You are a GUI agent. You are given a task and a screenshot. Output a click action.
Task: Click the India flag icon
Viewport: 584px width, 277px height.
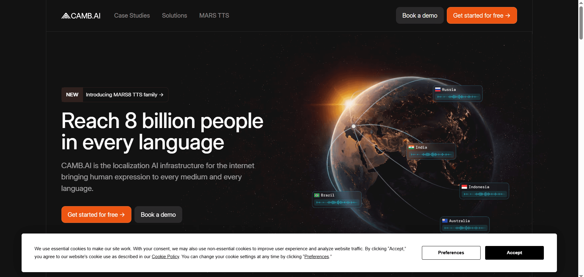coord(411,147)
